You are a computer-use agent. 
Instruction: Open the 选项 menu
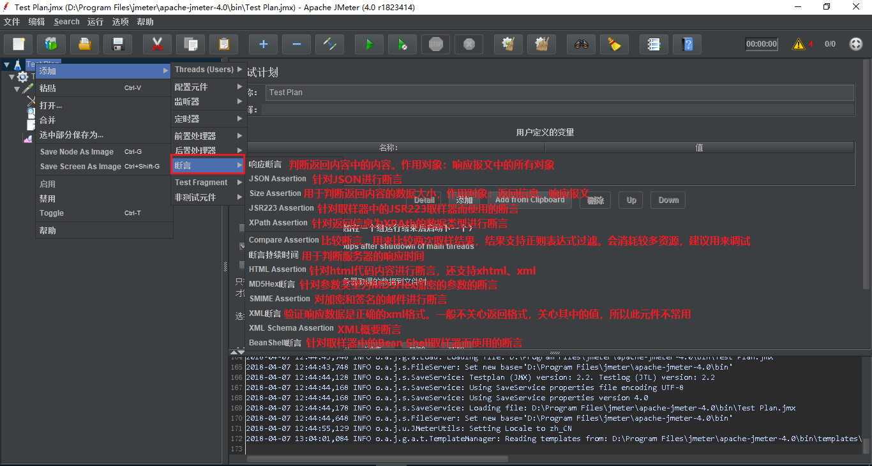pyautogui.click(x=120, y=22)
